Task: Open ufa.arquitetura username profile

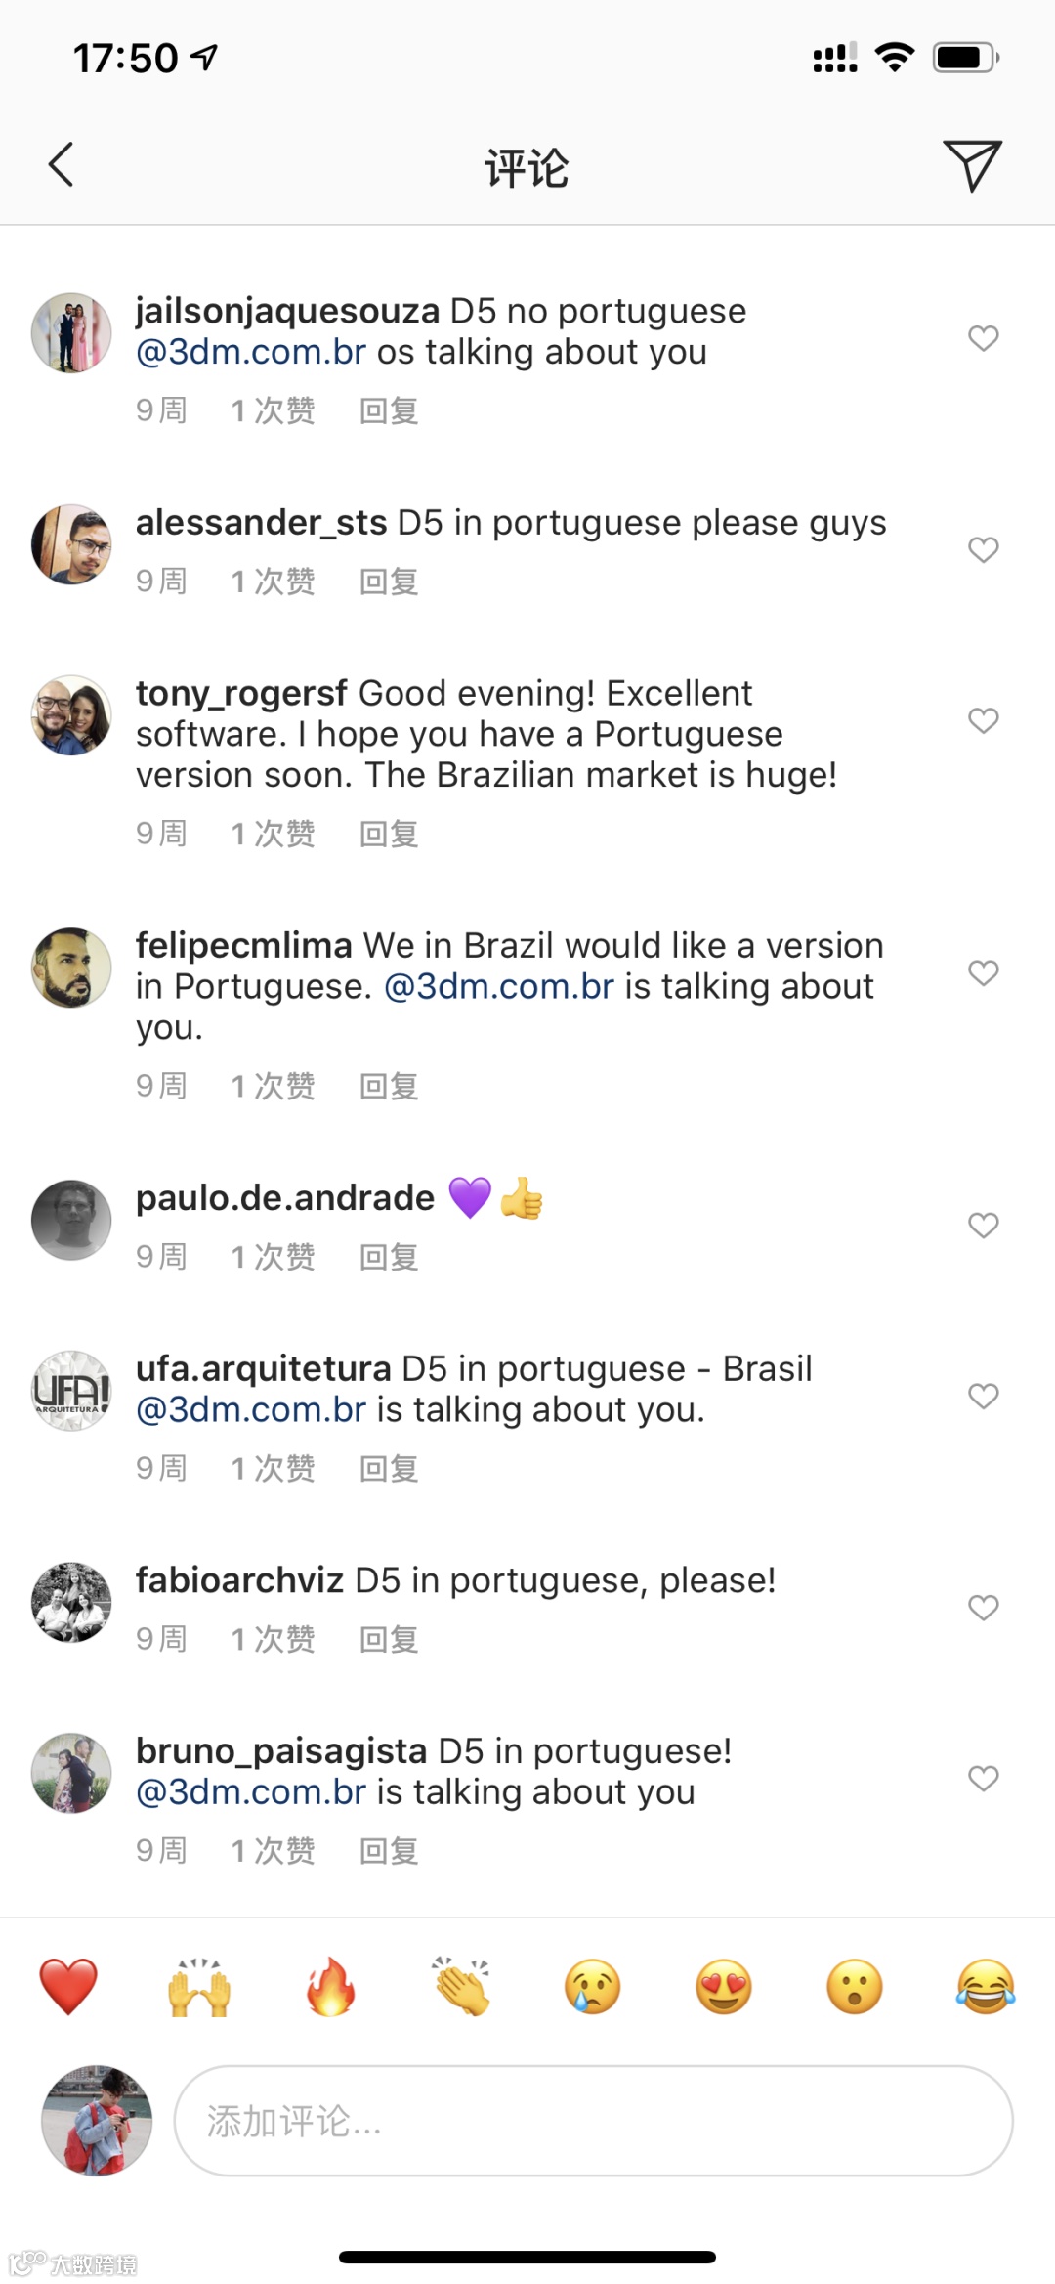Action: 264,1369
